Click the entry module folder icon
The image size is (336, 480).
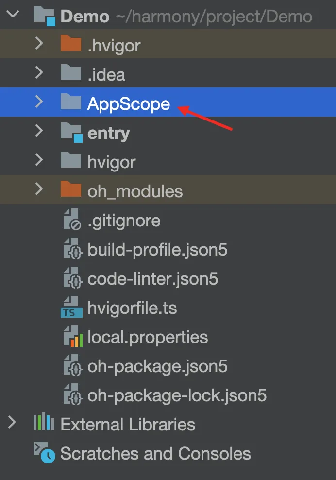click(71, 132)
